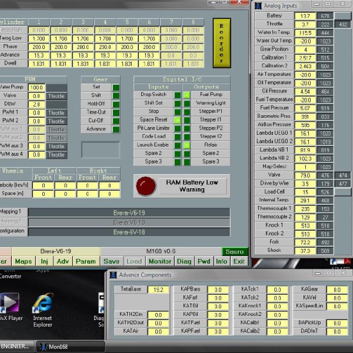Click the Relais output indicator light
The height and width of the screenshot is (353, 353).
(x=187, y=145)
